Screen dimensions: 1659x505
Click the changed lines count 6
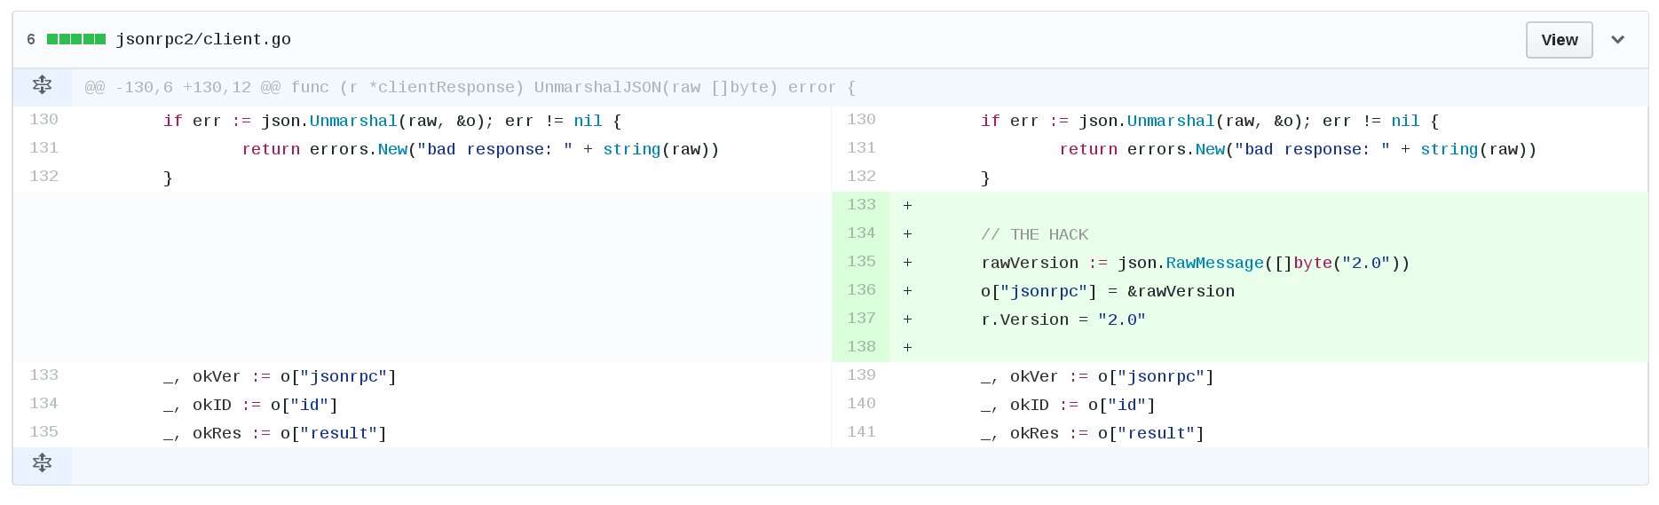(x=31, y=39)
